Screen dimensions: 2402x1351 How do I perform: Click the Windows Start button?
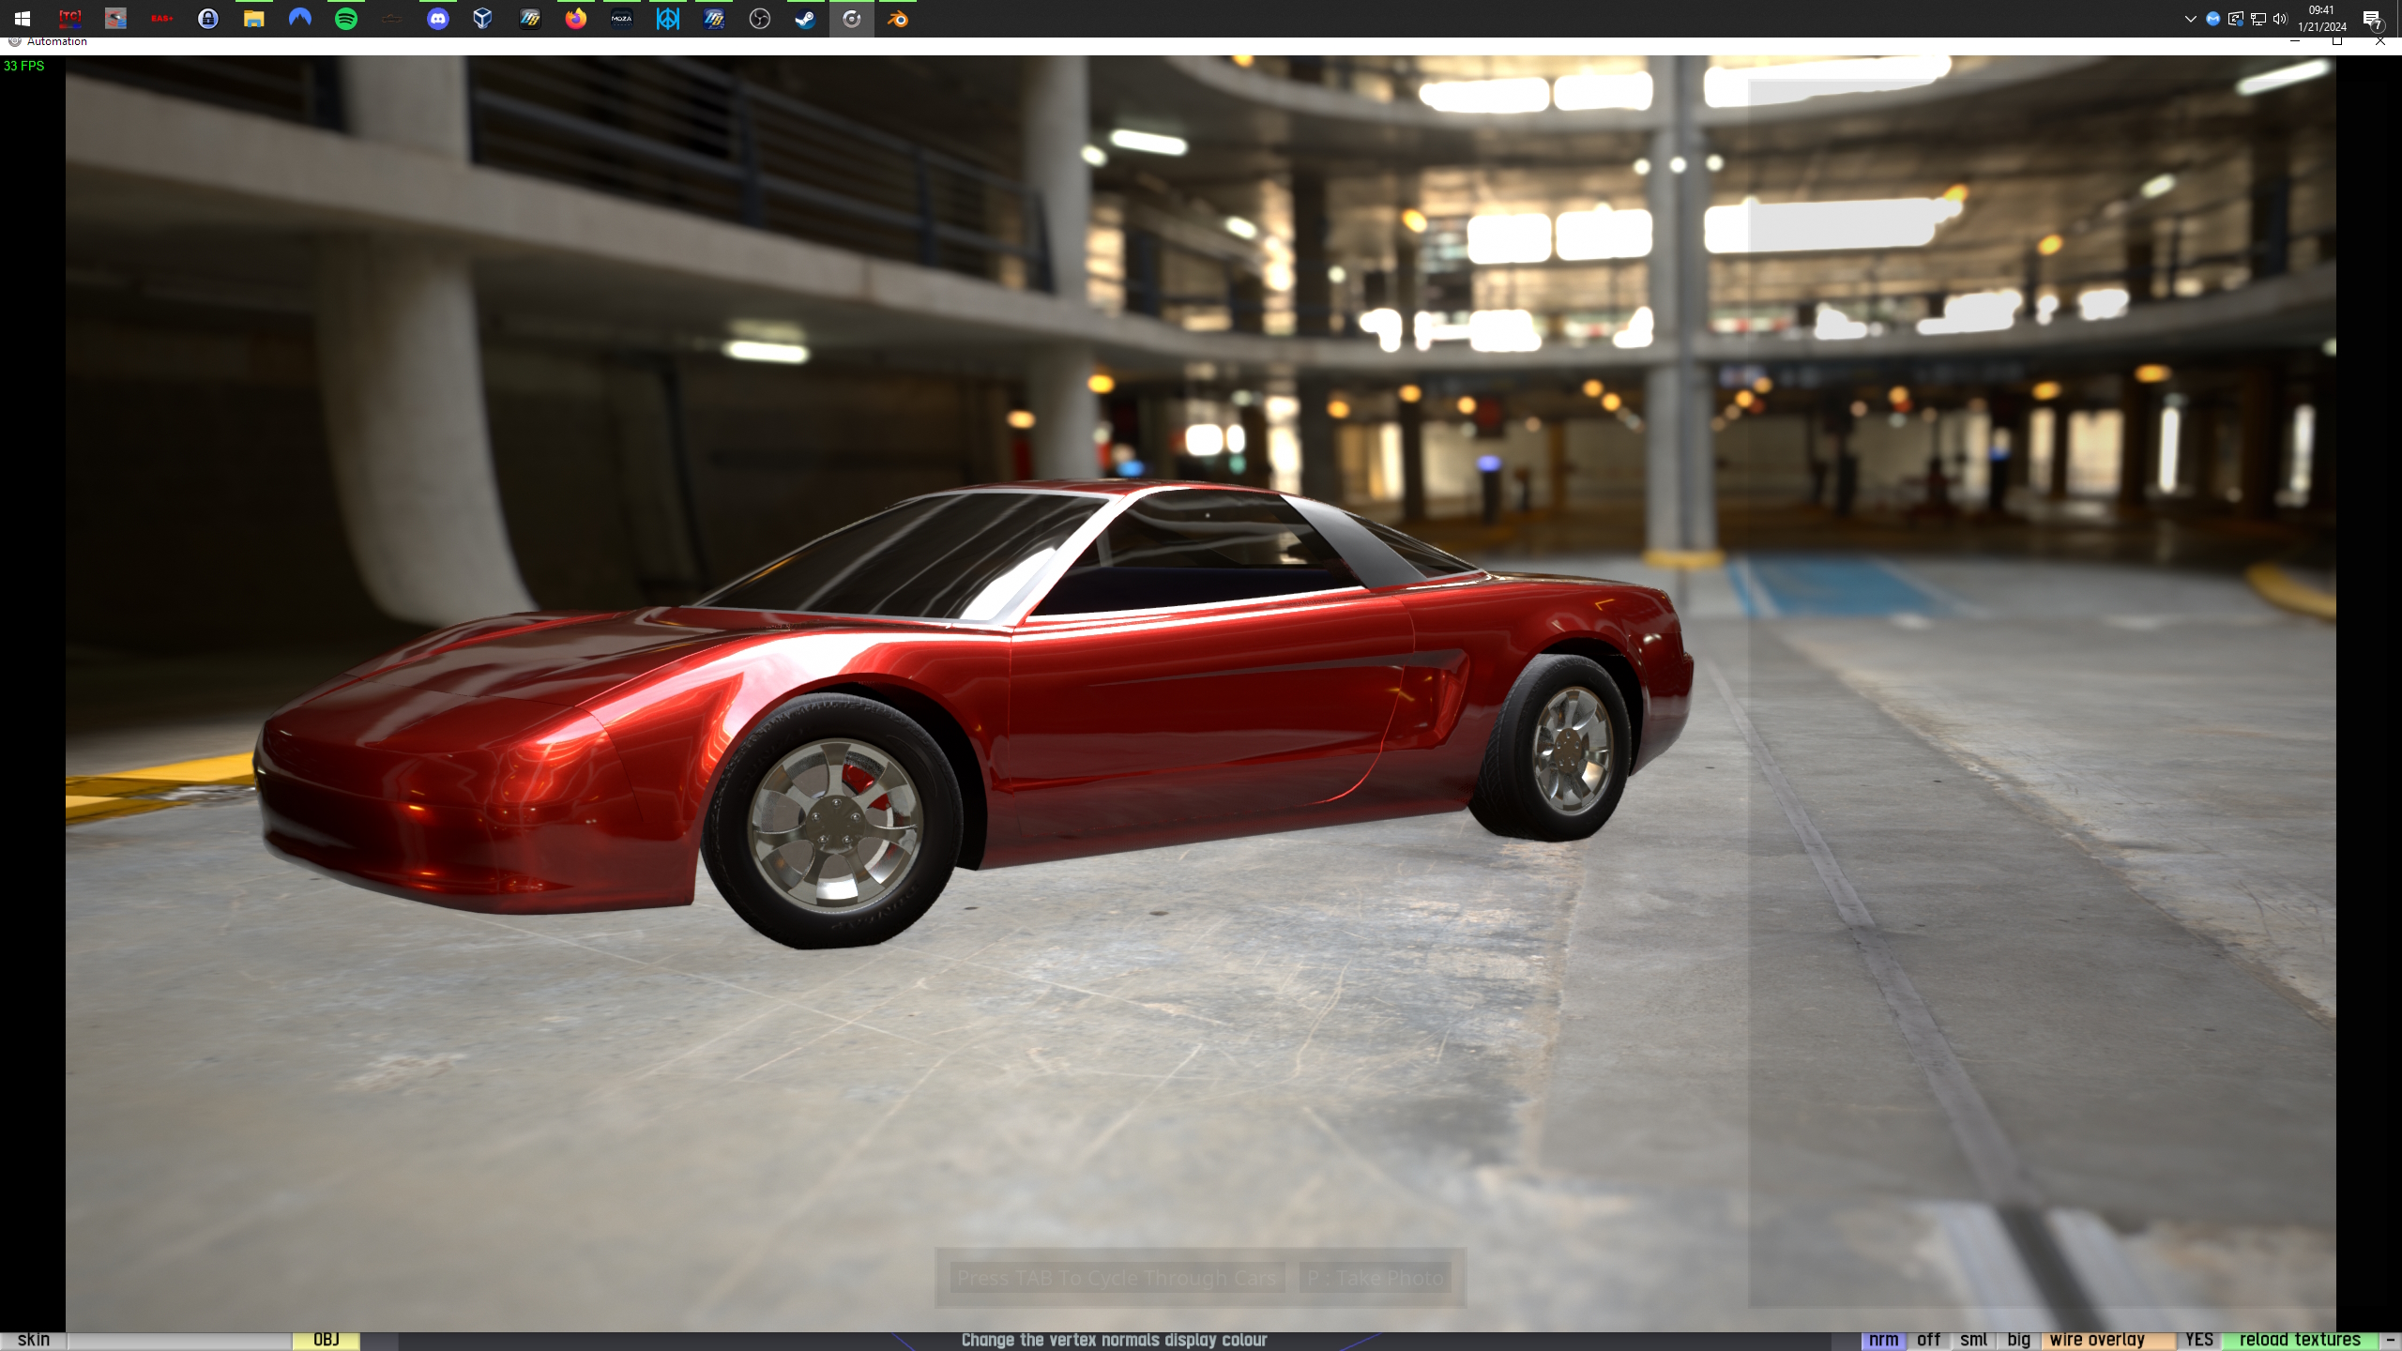23,19
